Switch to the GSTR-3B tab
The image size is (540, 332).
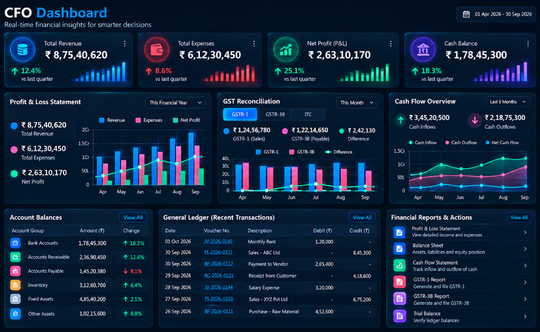(x=275, y=114)
